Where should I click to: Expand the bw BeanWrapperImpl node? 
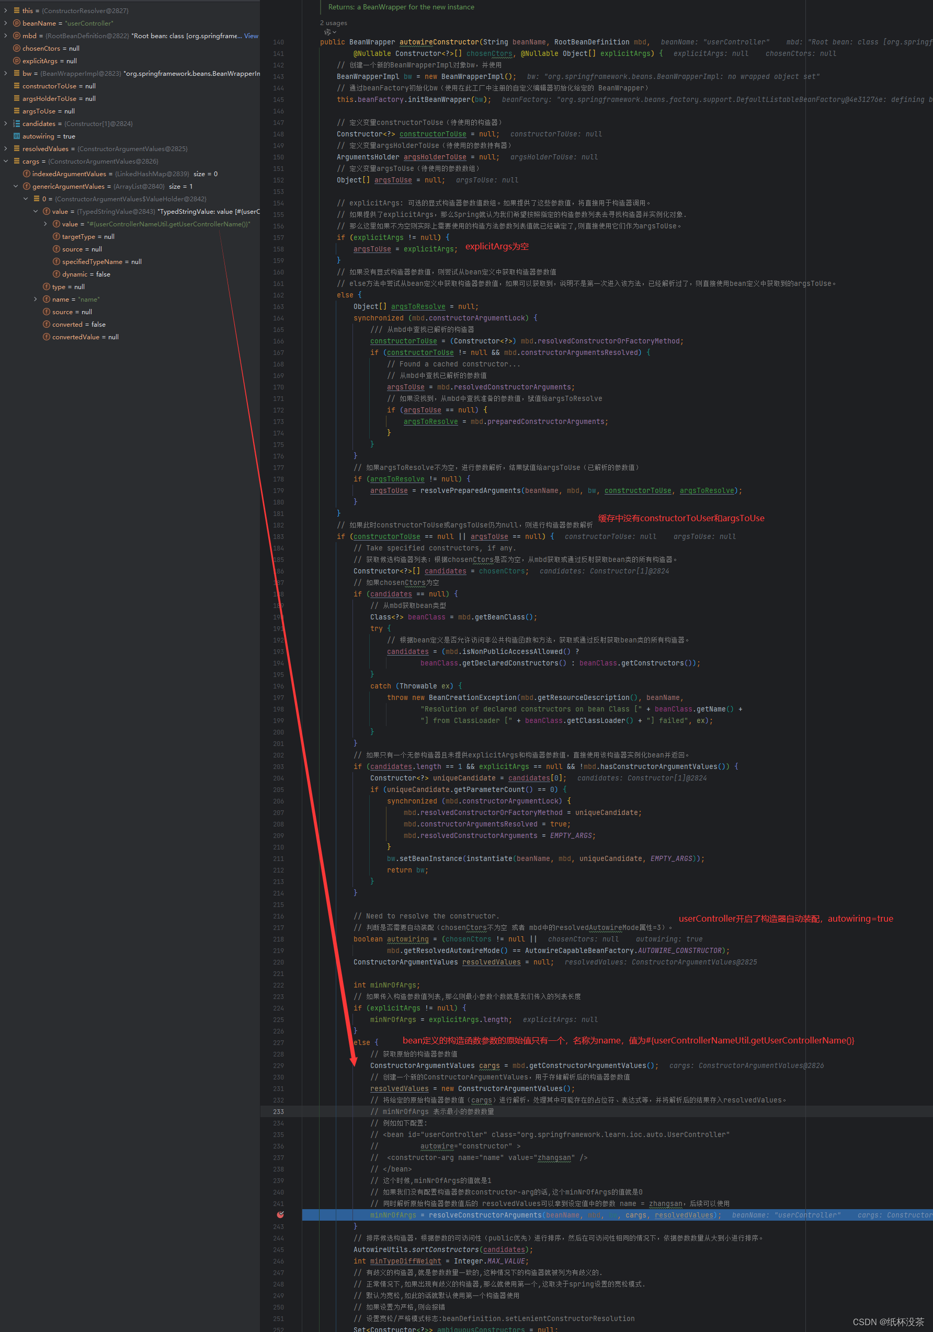point(6,74)
